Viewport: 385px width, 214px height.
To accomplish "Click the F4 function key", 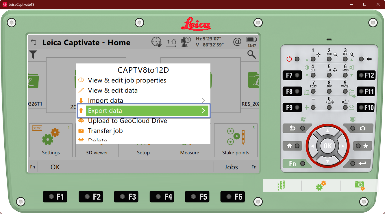I will 162,197.
